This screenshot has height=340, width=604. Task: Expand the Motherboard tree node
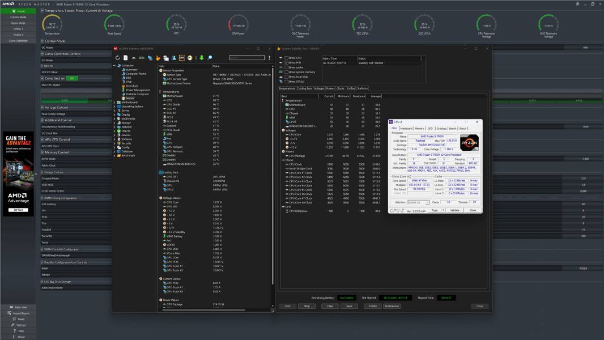pos(114,102)
